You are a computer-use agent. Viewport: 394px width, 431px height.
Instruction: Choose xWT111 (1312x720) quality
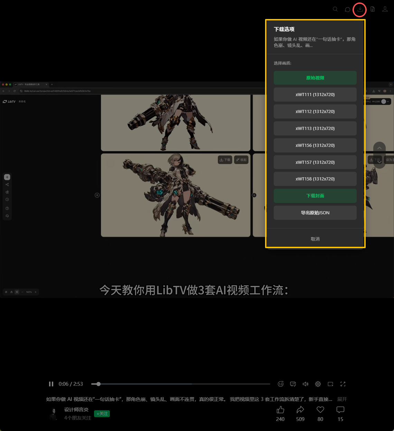[x=315, y=94]
